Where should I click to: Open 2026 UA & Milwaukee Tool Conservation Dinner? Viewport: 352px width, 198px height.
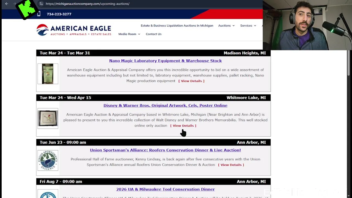(165, 189)
